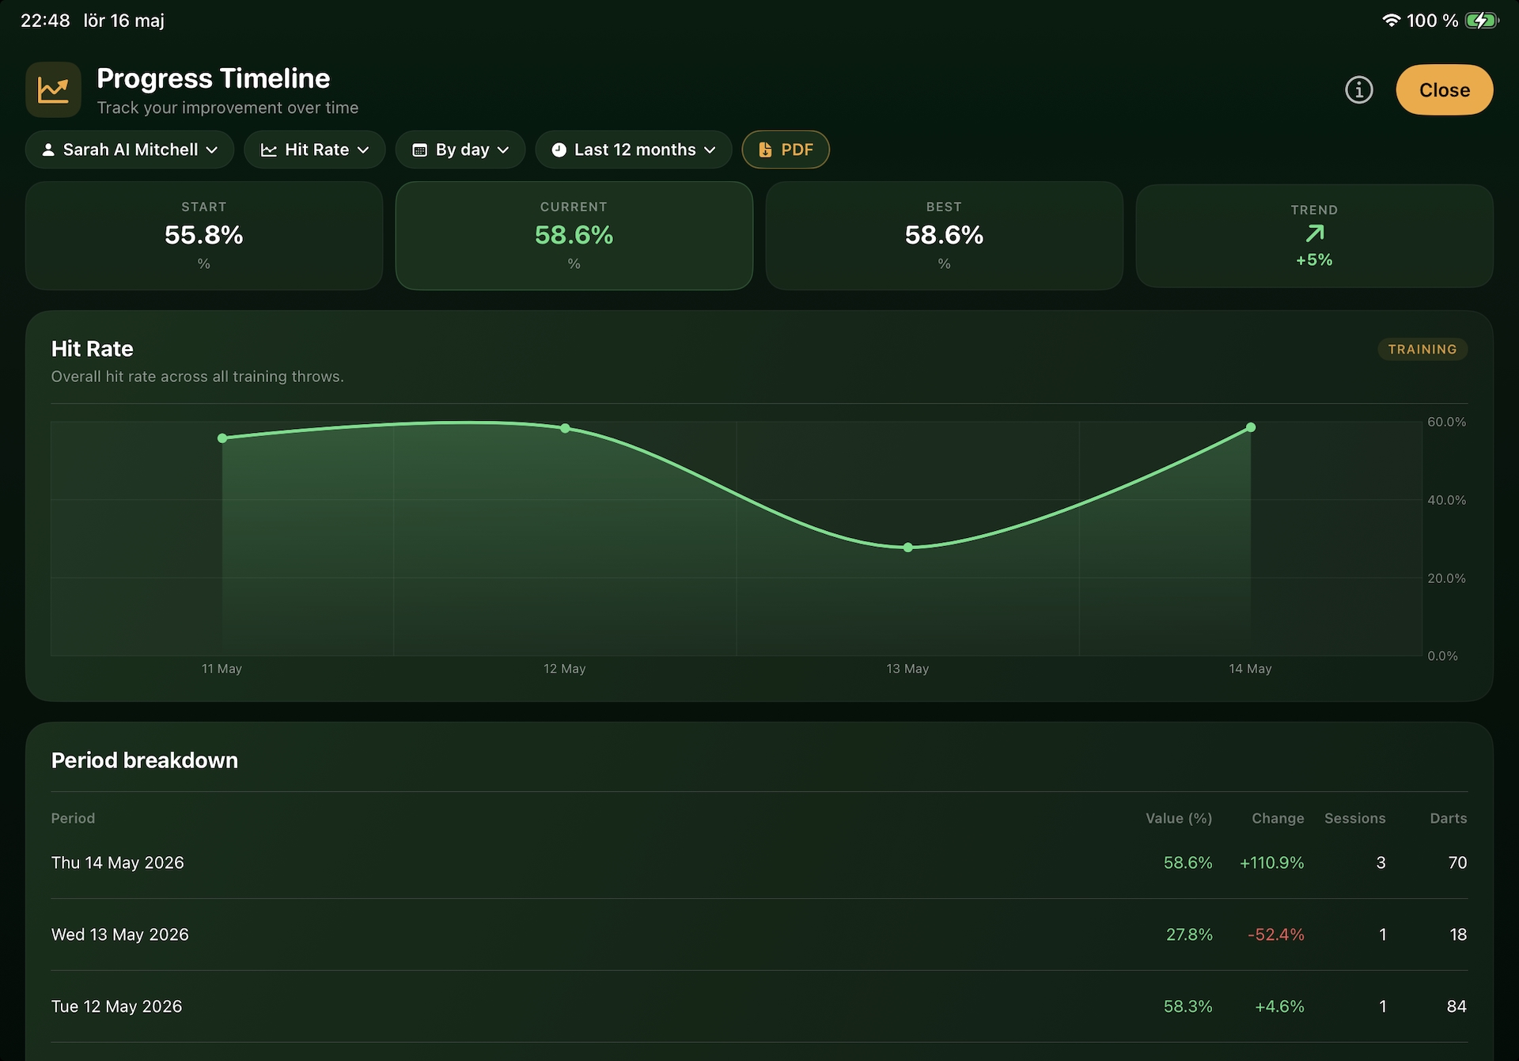Click the Period column header

(73, 818)
